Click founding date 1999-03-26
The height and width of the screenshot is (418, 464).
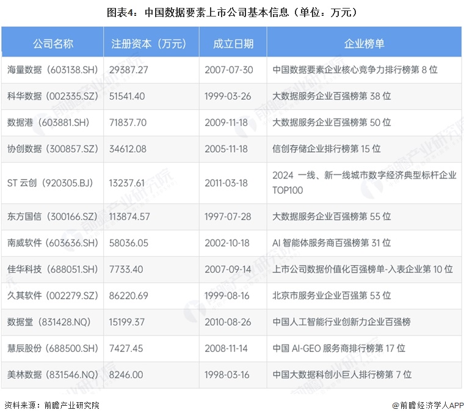[x=228, y=97]
